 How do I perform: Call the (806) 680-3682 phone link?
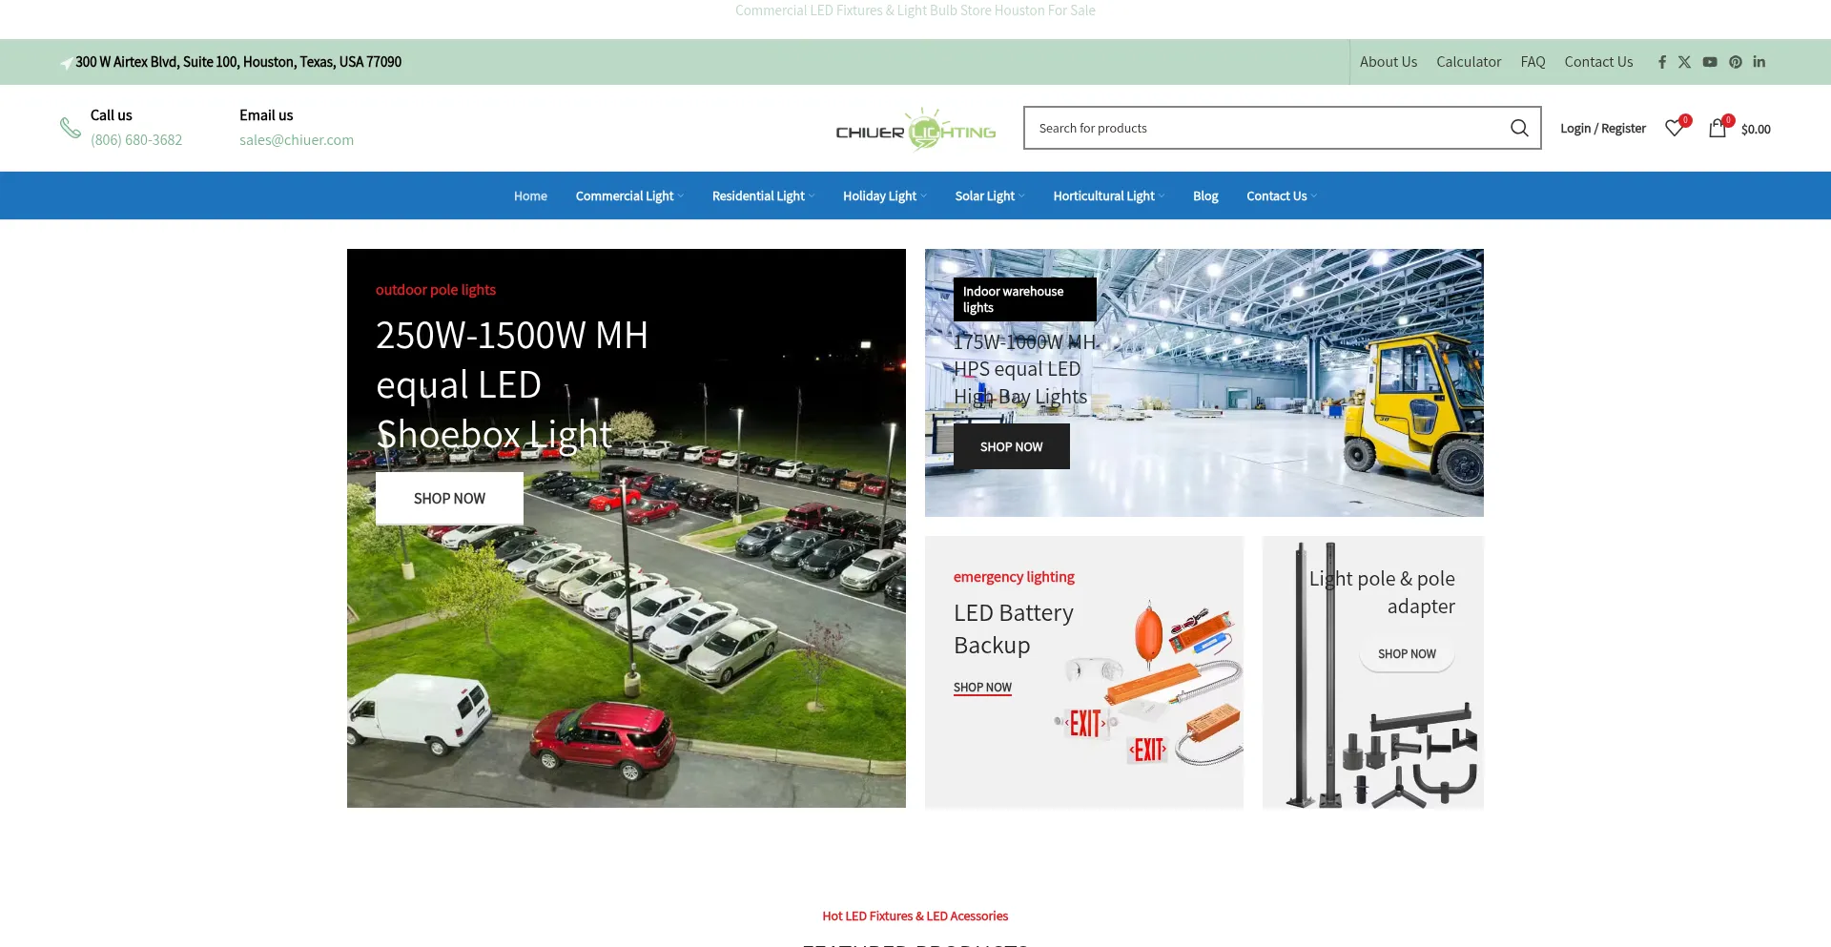click(136, 139)
